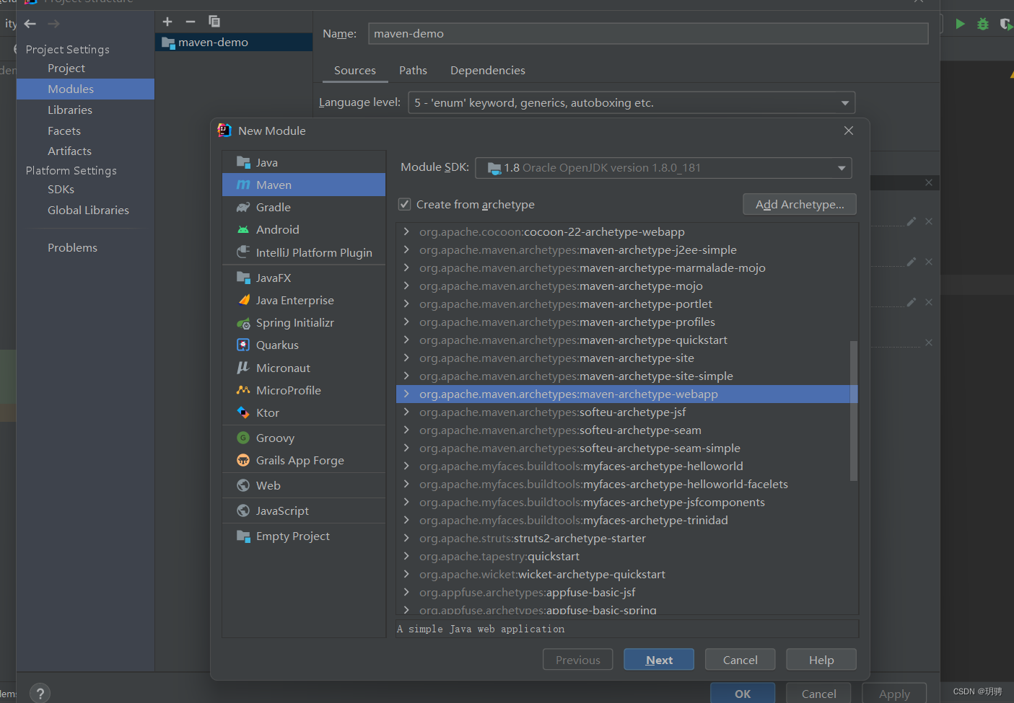The height and width of the screenshot is (703, 1014).
Task: Expand struts2-archetype-starter node
Action: tap(406, 538)
